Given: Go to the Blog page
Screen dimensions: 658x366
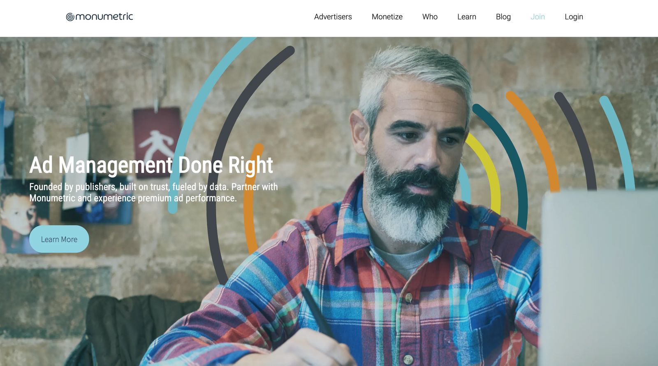Looking at the screenshot, I should point(503,17).
